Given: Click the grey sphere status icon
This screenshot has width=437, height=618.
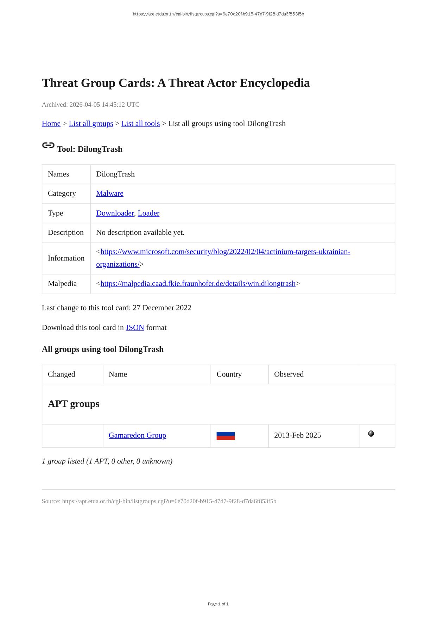Looking at the screenshot, I should [371, 434].
